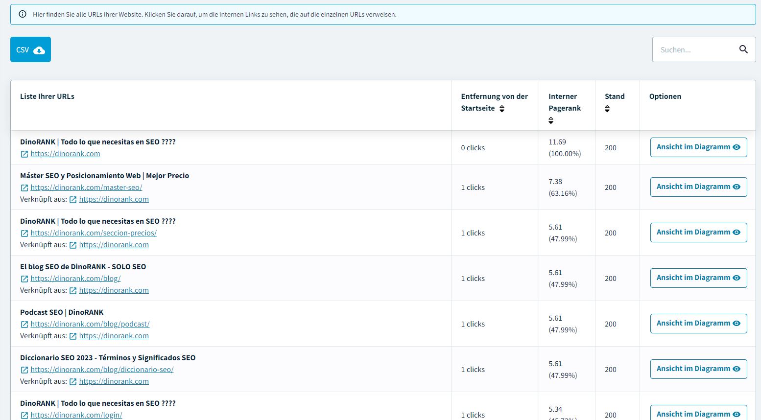Click external link icon beside dinorank.com/login/

tap(24, 416)
